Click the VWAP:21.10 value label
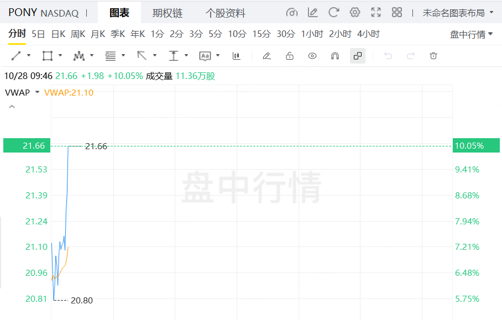The height and width of the screenshot is (320, 502). (69, 92)
